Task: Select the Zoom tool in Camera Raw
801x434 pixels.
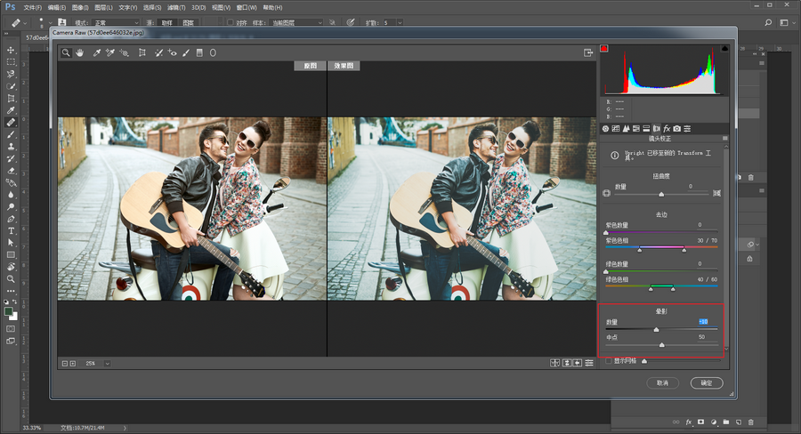Action: click(66, 53)
